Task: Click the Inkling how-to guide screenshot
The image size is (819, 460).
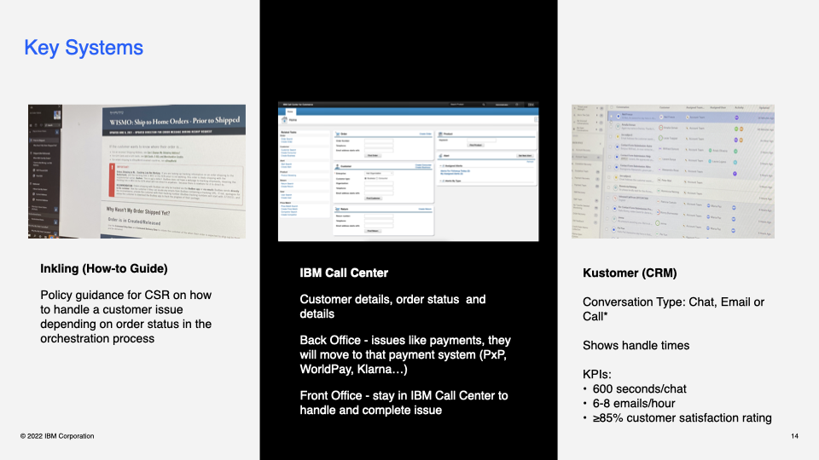Action: tap(136, 171)
